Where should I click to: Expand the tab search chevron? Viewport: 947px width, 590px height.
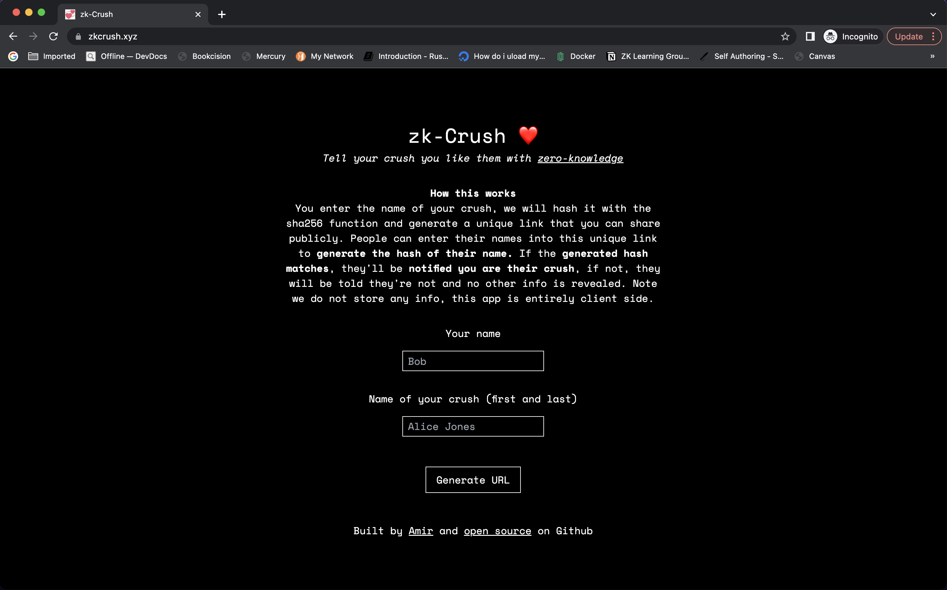pos(933,14)
